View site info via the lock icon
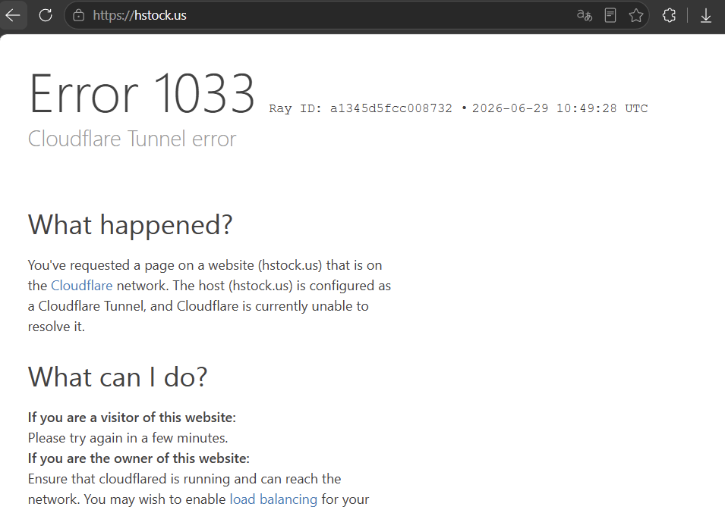The height and width of the screenshot is (513, 725). [x=79, y=15]
